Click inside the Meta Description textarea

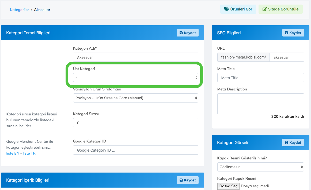point(260,104)
